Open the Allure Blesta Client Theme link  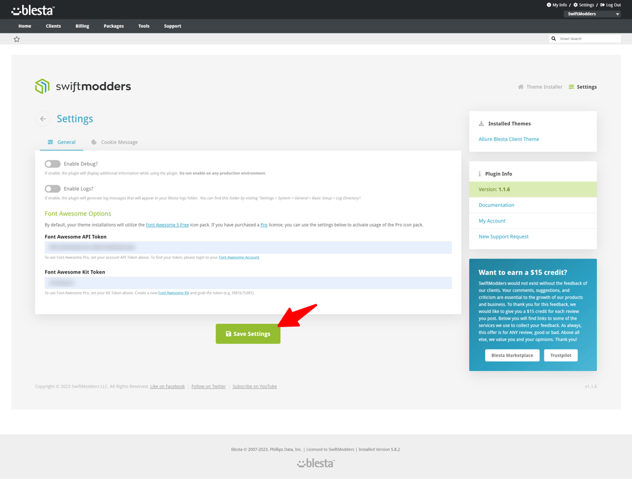click(509, 139)
